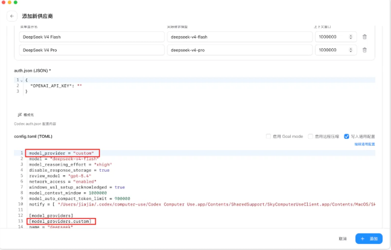Go back using the arrow button
The width and height of the screenshot is (391, 250).
[x=12, y=16]
